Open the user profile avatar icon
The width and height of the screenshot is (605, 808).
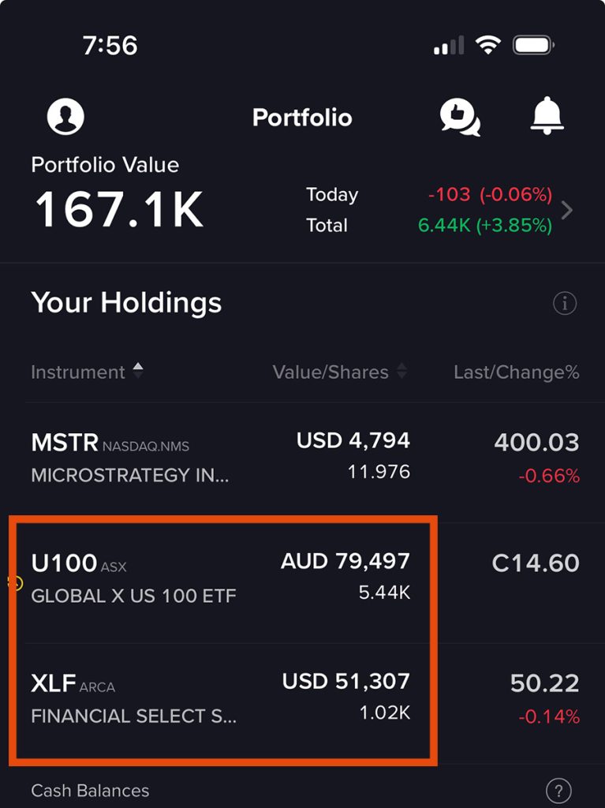tap(65, 117)
